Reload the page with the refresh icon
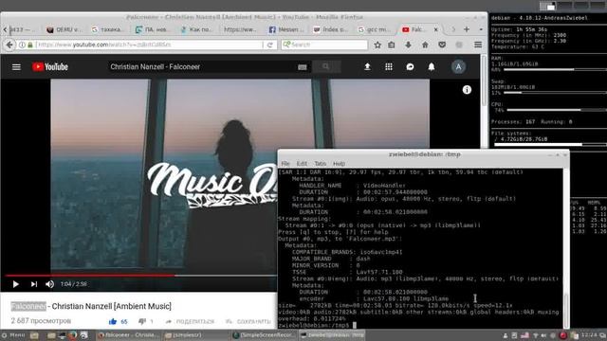 270,45
